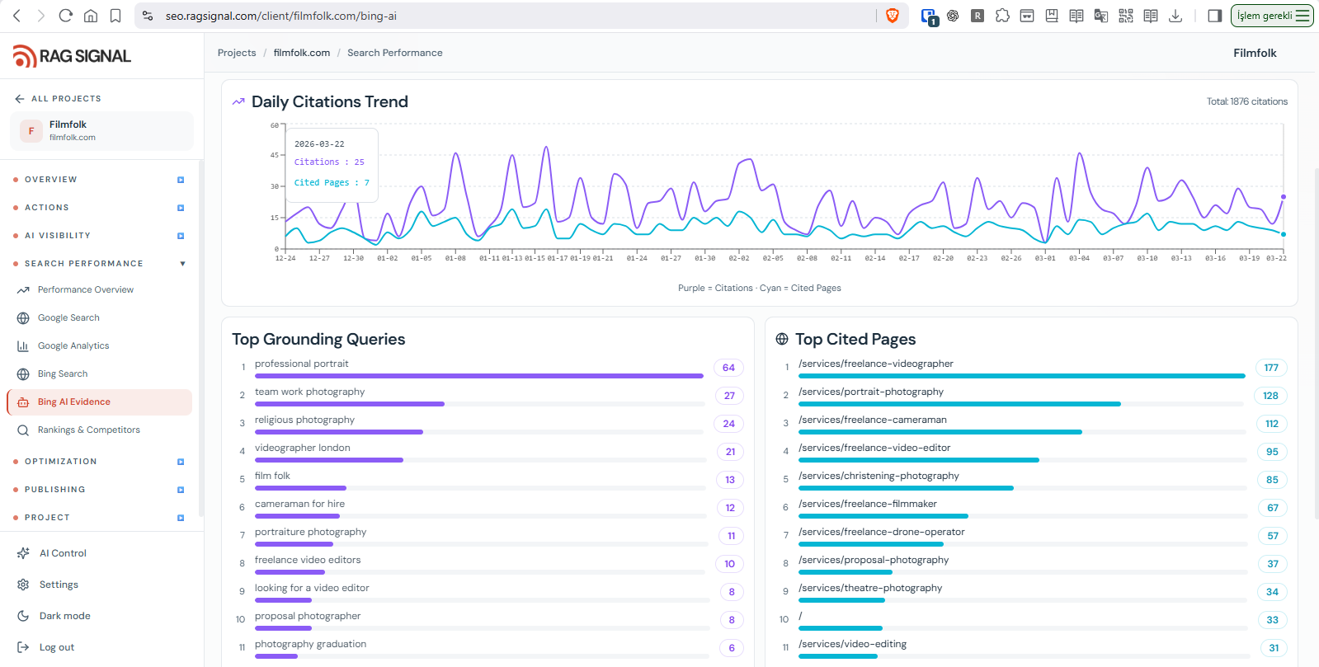Open Google Analytics report
1319x667 pixels.
click(73, 345)
